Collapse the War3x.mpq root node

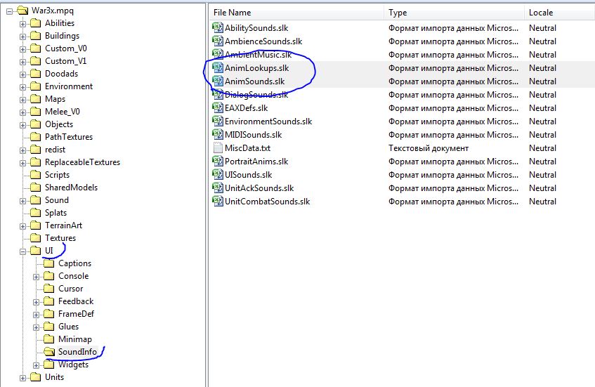point(10,11)
